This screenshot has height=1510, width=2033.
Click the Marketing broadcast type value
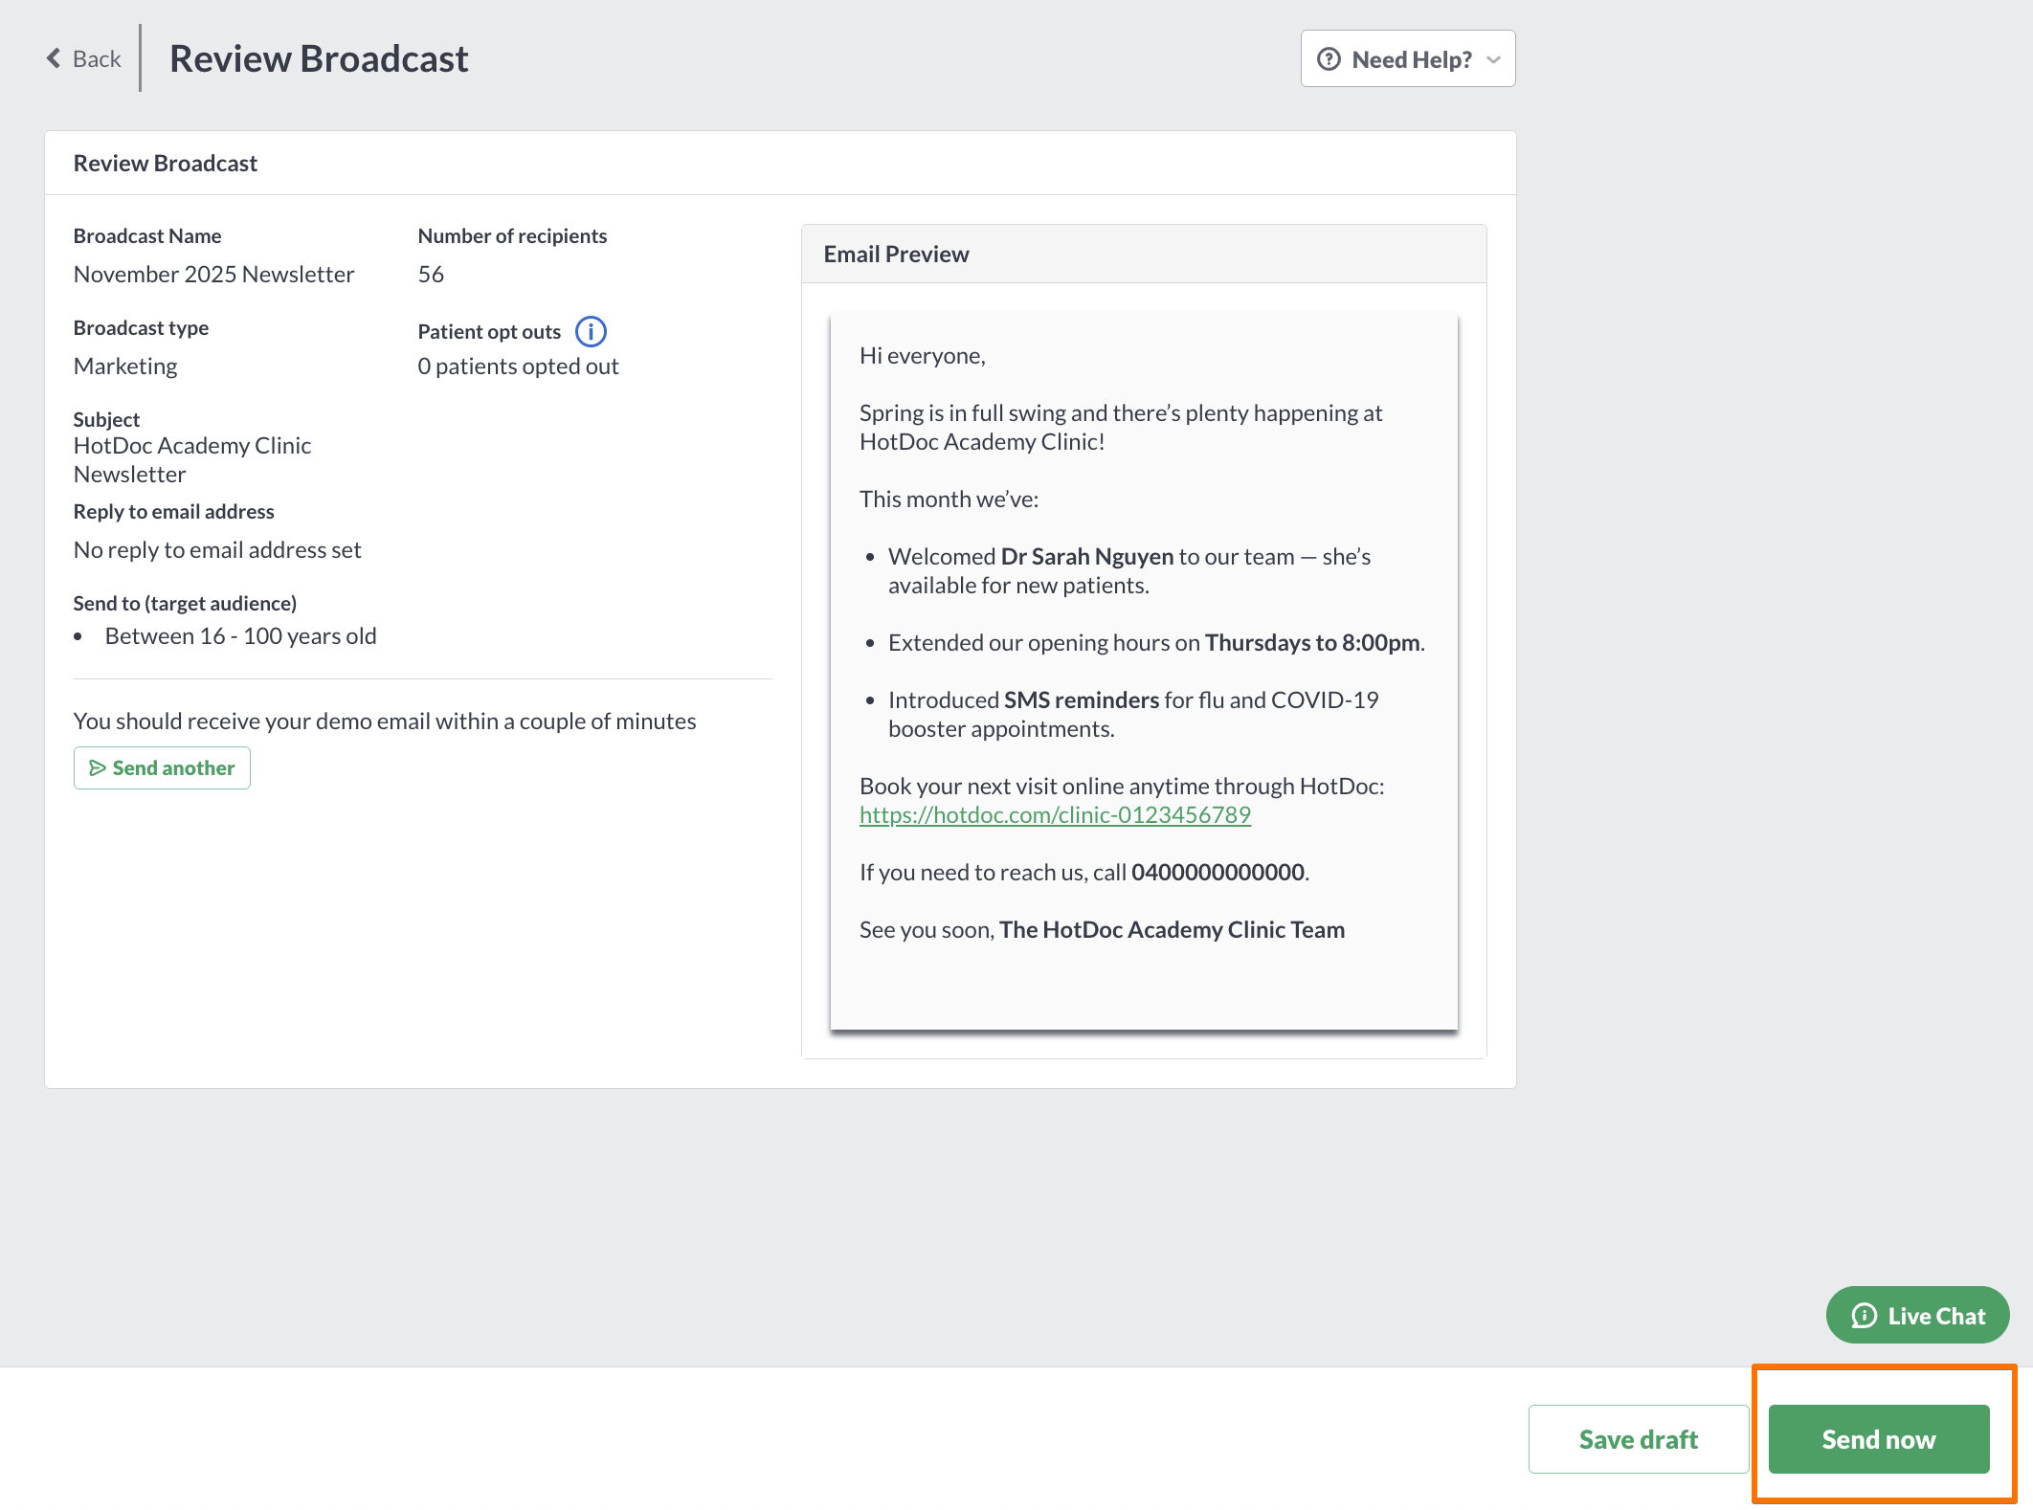pyautogui.click(x=125, y=366)
